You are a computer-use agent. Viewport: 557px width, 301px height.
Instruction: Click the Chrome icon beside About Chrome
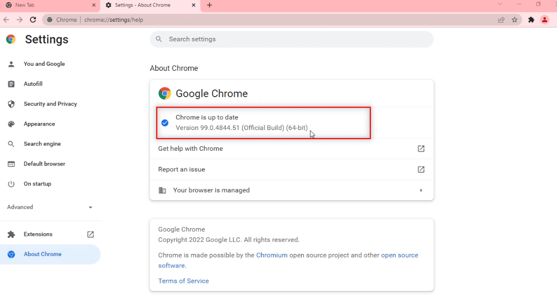pos(11,254)
